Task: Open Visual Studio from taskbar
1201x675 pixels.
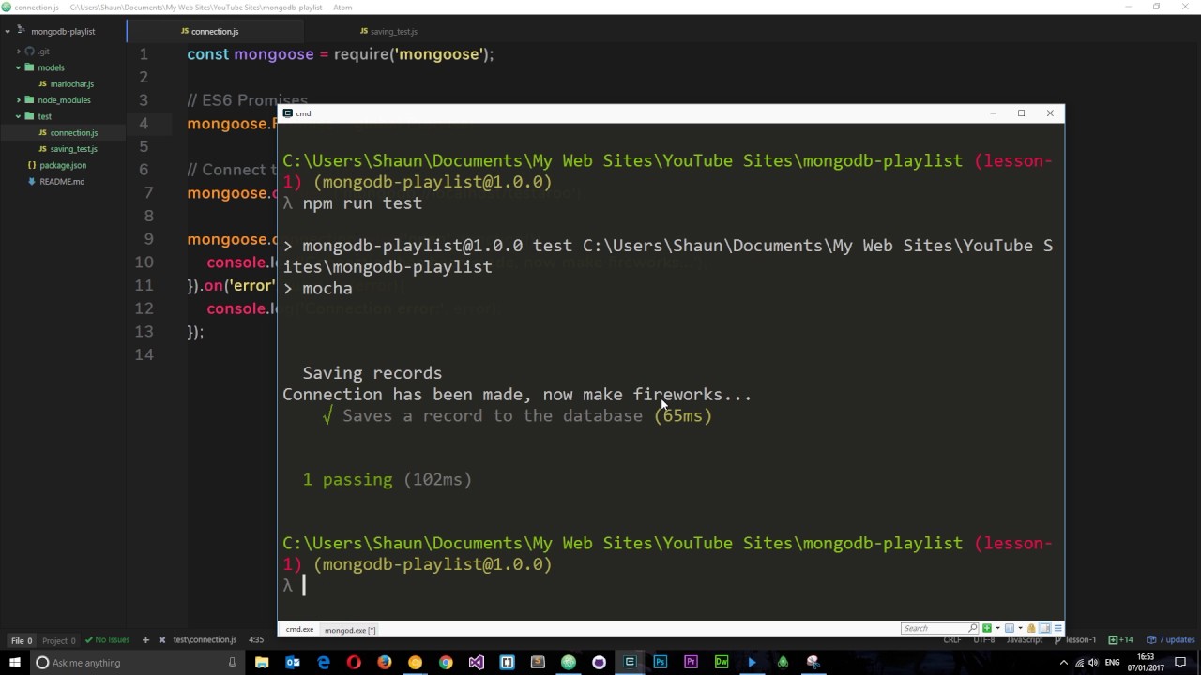Action: click(477, 663)
